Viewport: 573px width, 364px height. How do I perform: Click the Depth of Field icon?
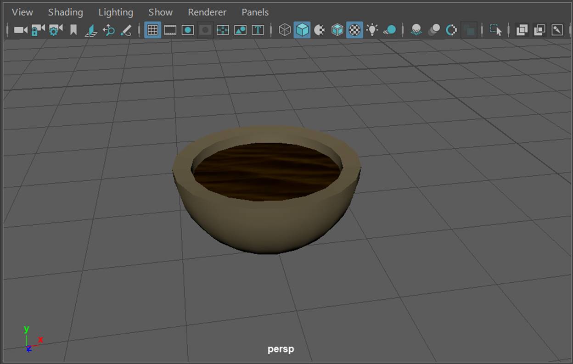(469, 30)
